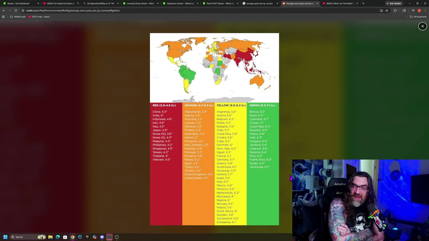Click the taskbar Search box
The width and height of the screenshot is (429, 241).
[28, 237]
